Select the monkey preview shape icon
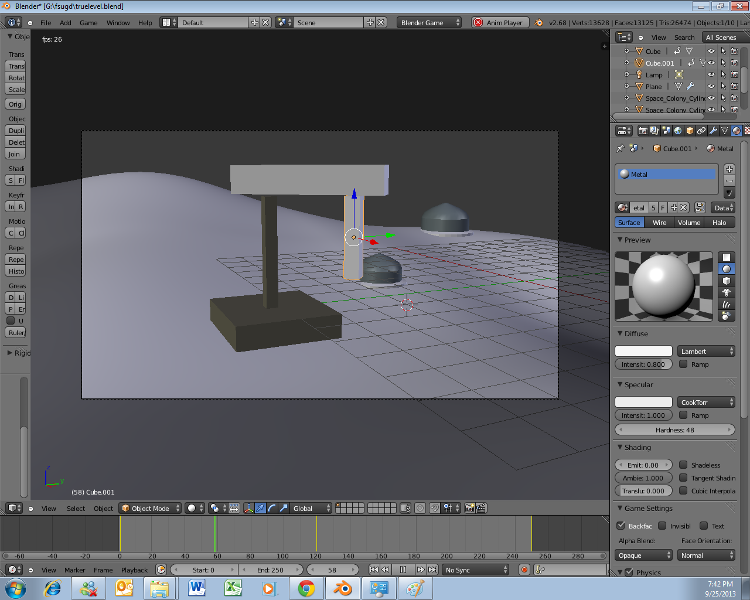The height and width of the screenshot is (600, 750). click(x=727, y=292)
